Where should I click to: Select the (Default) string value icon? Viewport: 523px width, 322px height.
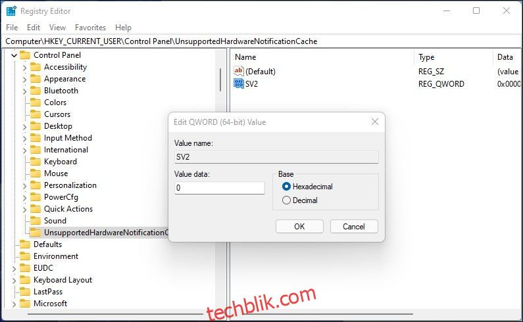click(x=239, y=71)
